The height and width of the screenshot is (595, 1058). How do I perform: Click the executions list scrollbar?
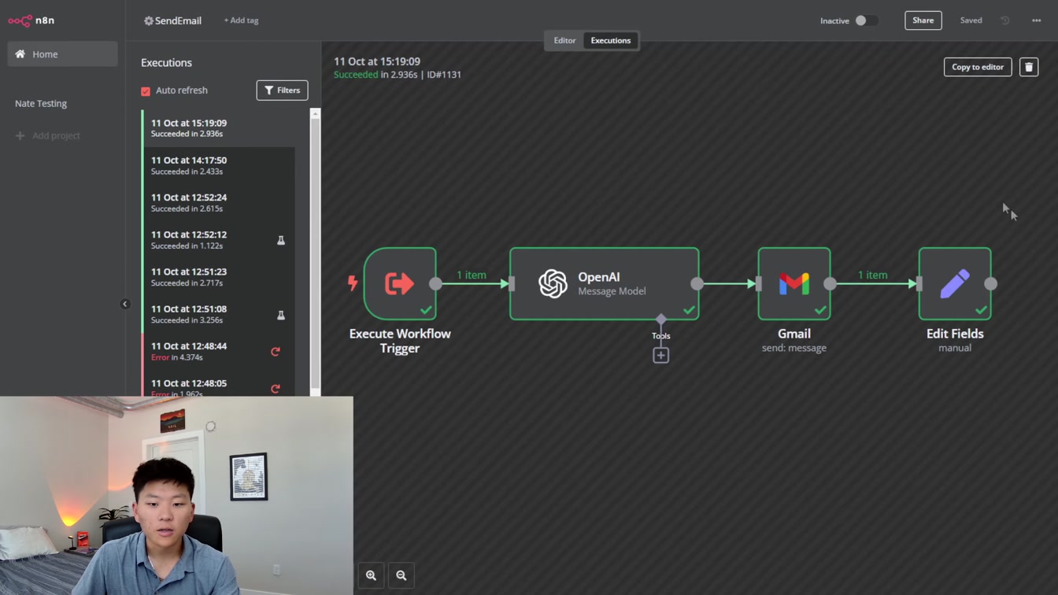pyautogui.click(x=315, y=252)
